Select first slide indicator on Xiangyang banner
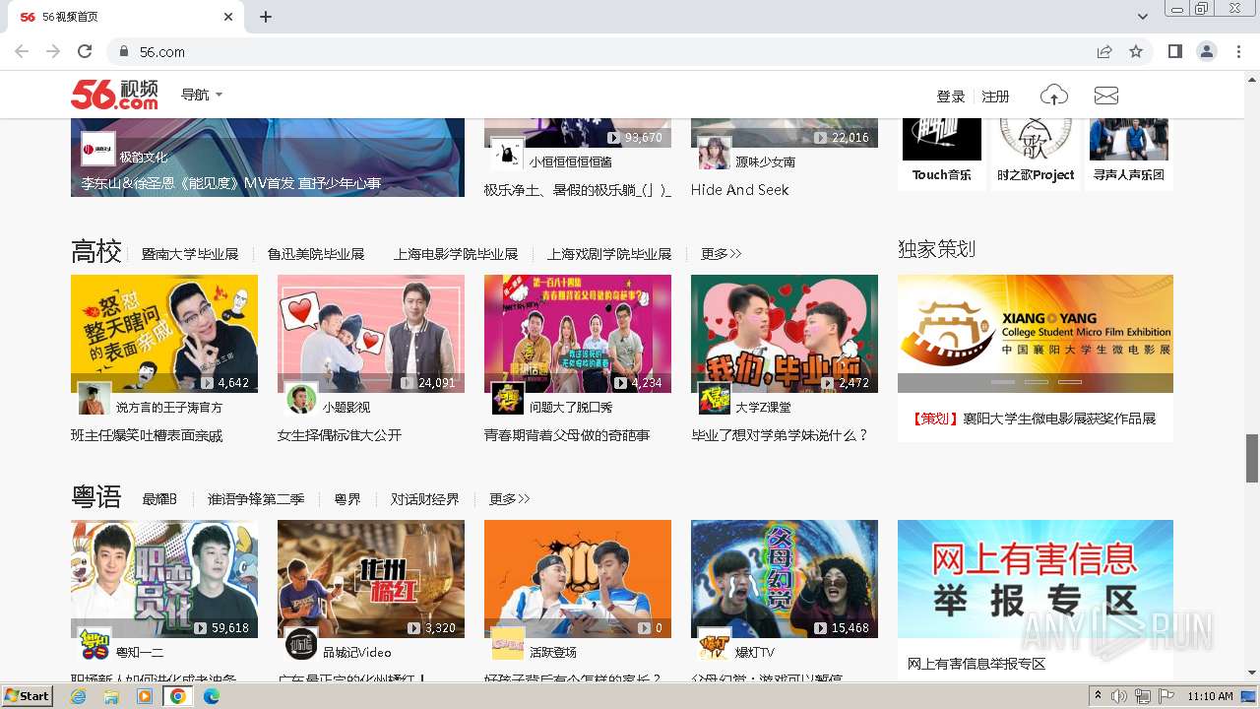1260x709 pixels. click(x=1003, y=381)
